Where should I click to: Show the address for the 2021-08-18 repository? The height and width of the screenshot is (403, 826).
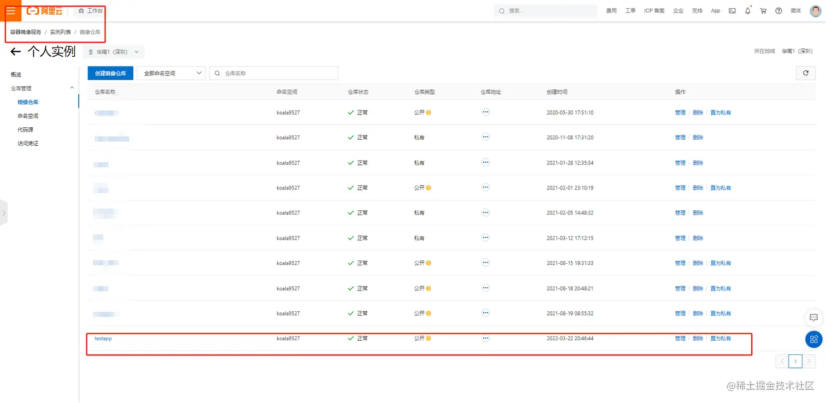(486, 288)
